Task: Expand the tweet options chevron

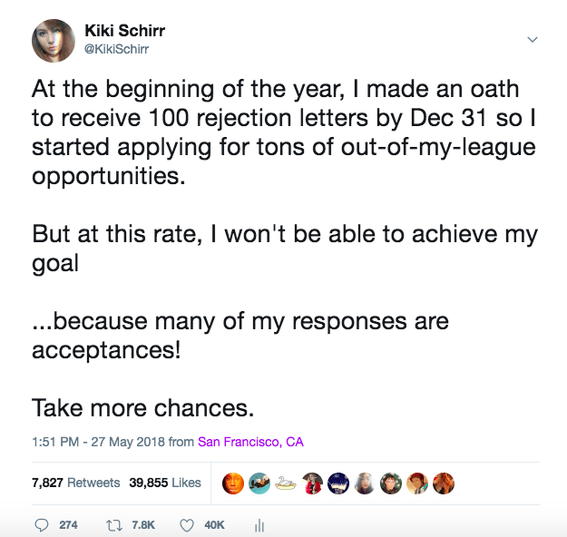Action: tap(533, 40)
